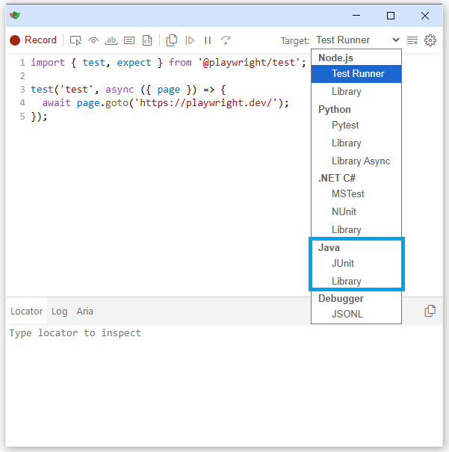Click the 'Type locator to inspect' field
Image resolution: width=449 pixels, height=452 pixels.
(x=224, y=333)
